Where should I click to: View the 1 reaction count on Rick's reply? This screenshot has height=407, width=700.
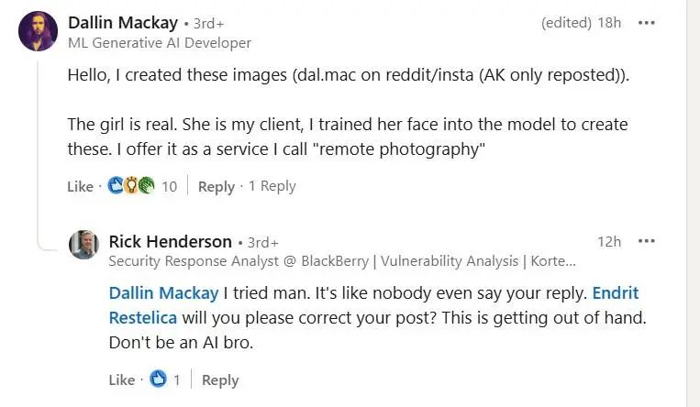pos(177,380)
